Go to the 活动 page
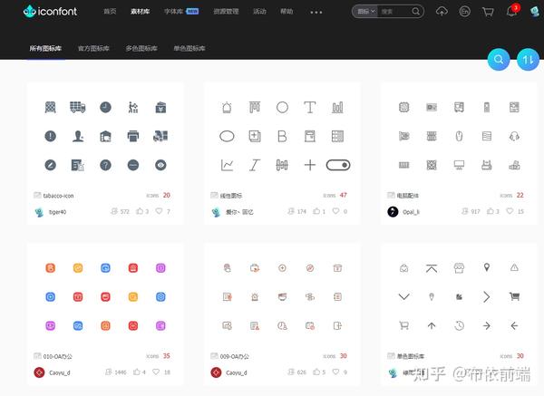Image resolution: width=544 pixels, height=396 pixels. coord(259,12)
